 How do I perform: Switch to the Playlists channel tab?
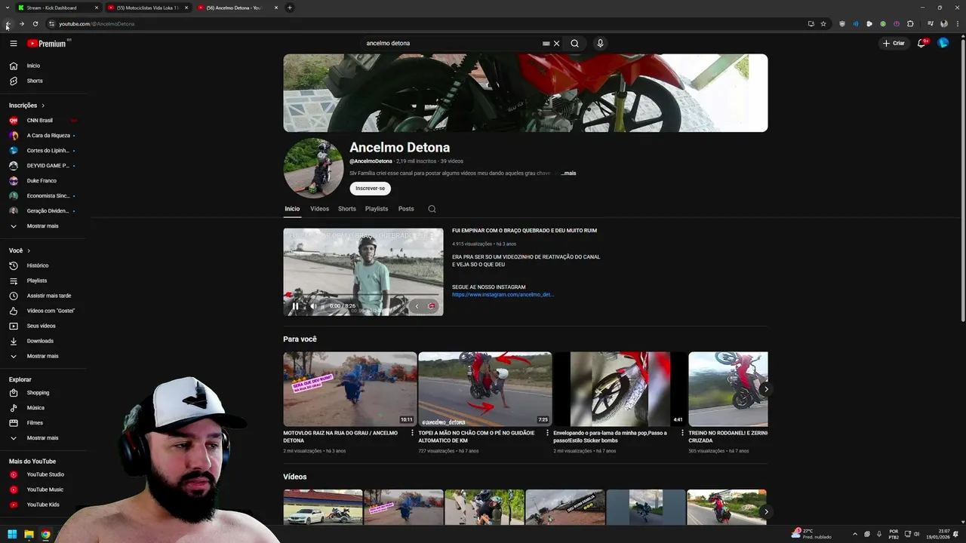(x=377, y=209)
